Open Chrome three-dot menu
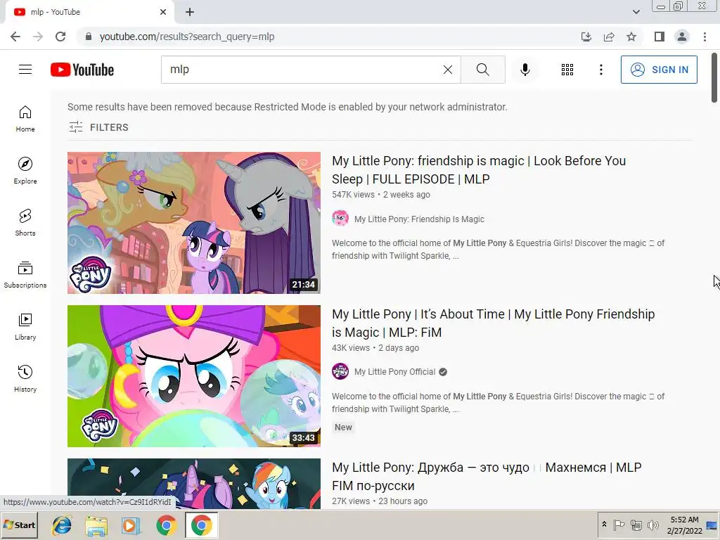720x540 pixels. point(705,37)
